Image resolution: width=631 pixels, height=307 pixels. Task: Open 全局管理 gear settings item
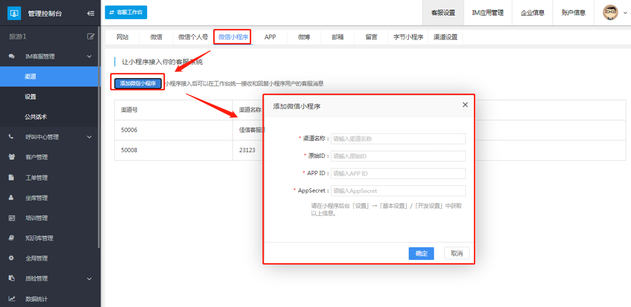36,258
